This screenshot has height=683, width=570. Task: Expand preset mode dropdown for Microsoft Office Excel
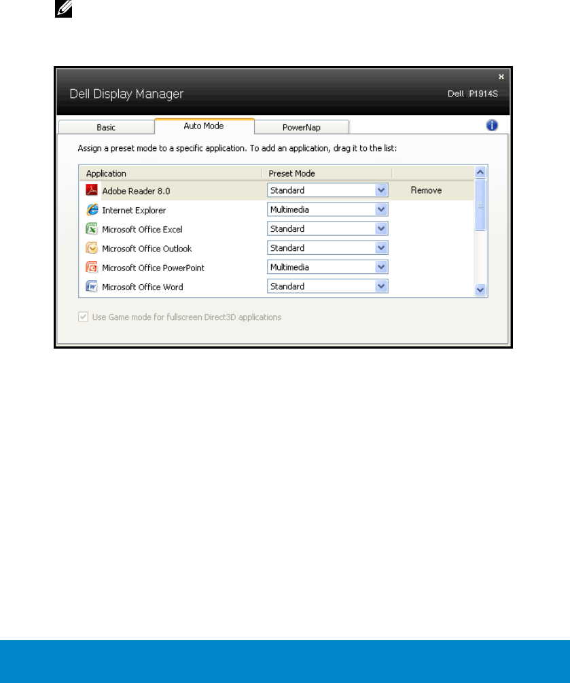[x=327, y=228]
